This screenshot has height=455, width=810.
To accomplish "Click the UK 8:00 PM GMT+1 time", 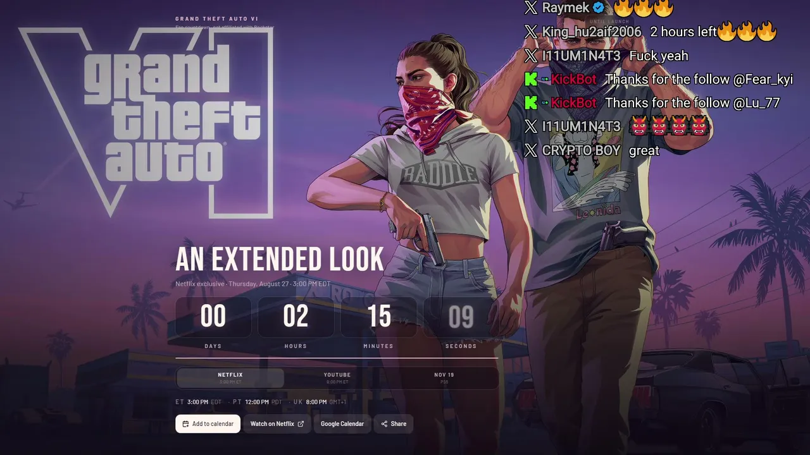I will 320,402.
